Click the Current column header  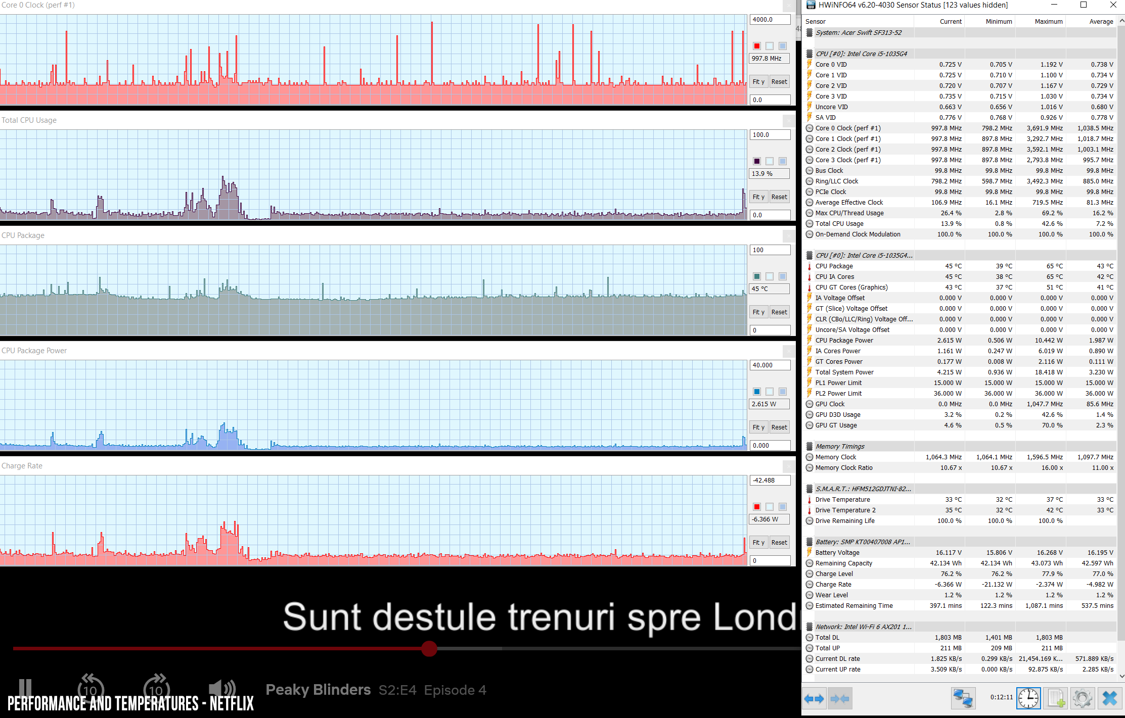939,22
